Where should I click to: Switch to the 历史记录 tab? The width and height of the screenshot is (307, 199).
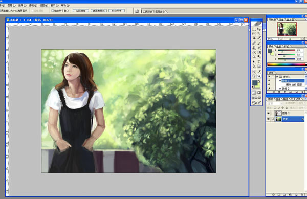pos(295,99)
